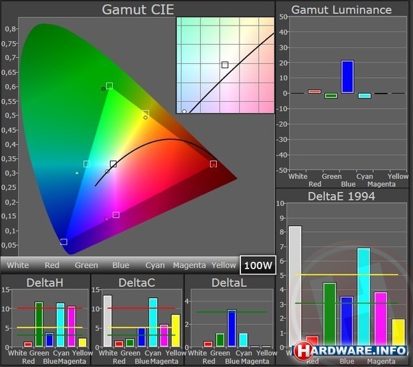Click the blue primary target square on CIE chart
413x367 pixels.
coord(64,242)
